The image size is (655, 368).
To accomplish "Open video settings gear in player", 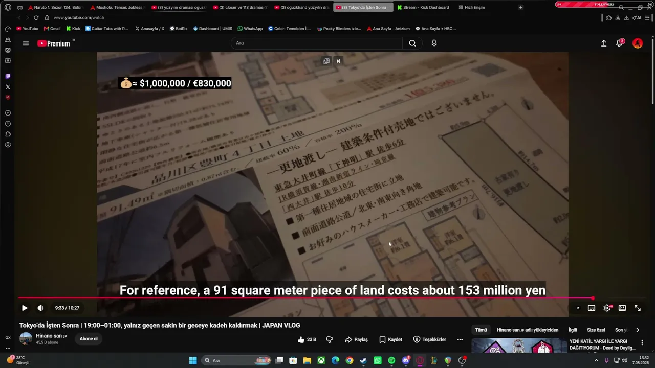I will (607, 308).
